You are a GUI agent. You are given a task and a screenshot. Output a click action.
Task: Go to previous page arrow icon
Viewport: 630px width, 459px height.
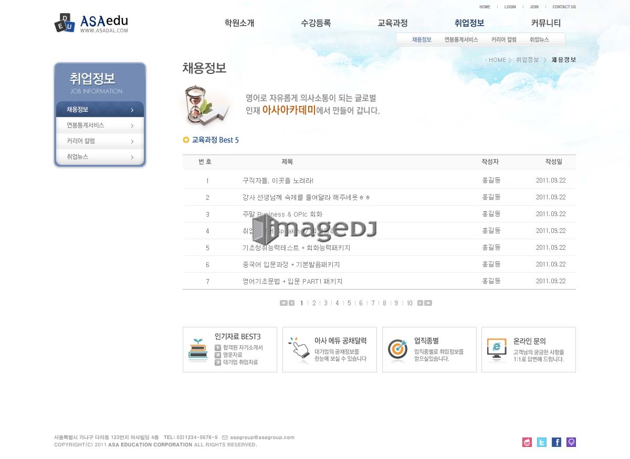click(x=291, y=303)
